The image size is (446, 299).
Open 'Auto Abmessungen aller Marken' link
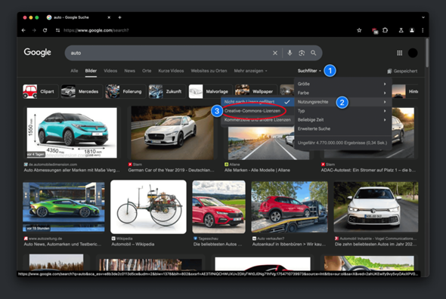(x=72, y=170)
